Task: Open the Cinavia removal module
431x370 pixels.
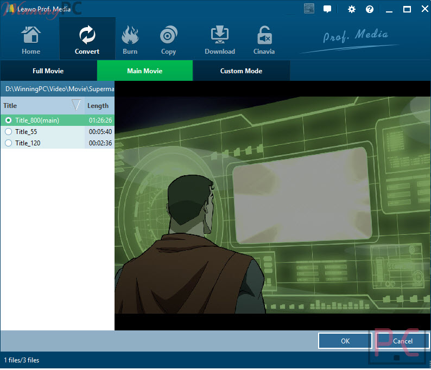Action: pyautogui.click(x=264, y=40)
